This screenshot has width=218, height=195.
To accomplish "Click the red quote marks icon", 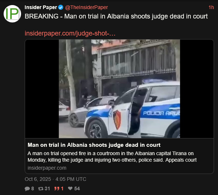I will [x=57, y=188].
